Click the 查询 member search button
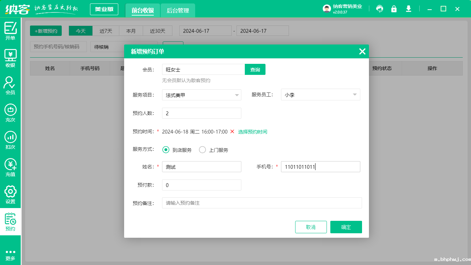Viewport: 471px width, 265px height. tap(255, 69)
